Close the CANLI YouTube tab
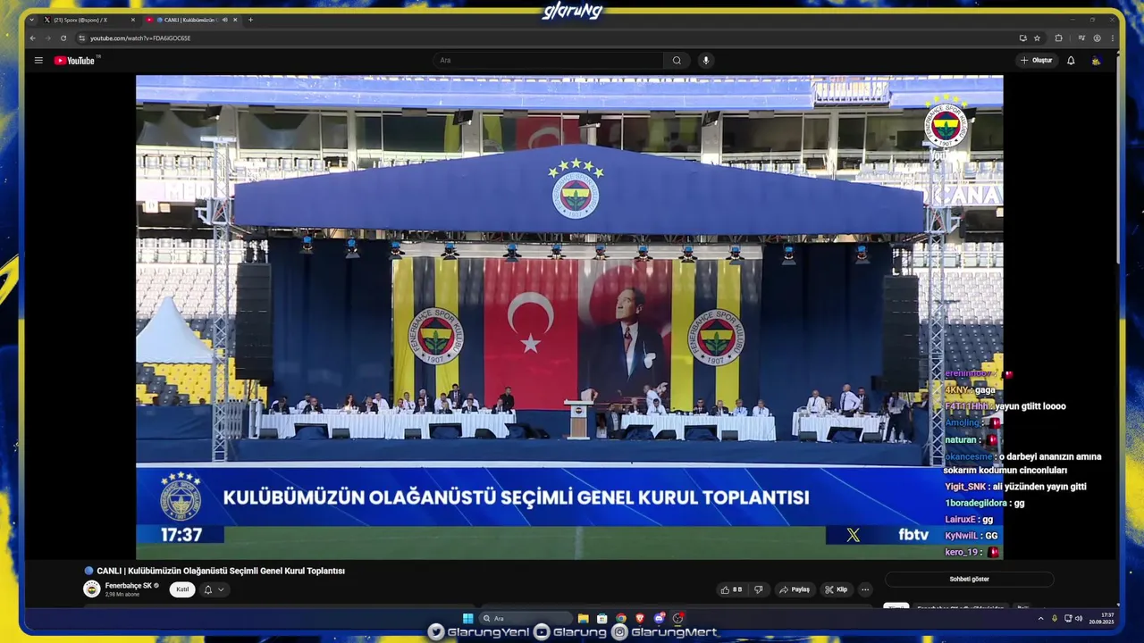The height and width of the screenshot is (643, 1144). click(235, 20)
